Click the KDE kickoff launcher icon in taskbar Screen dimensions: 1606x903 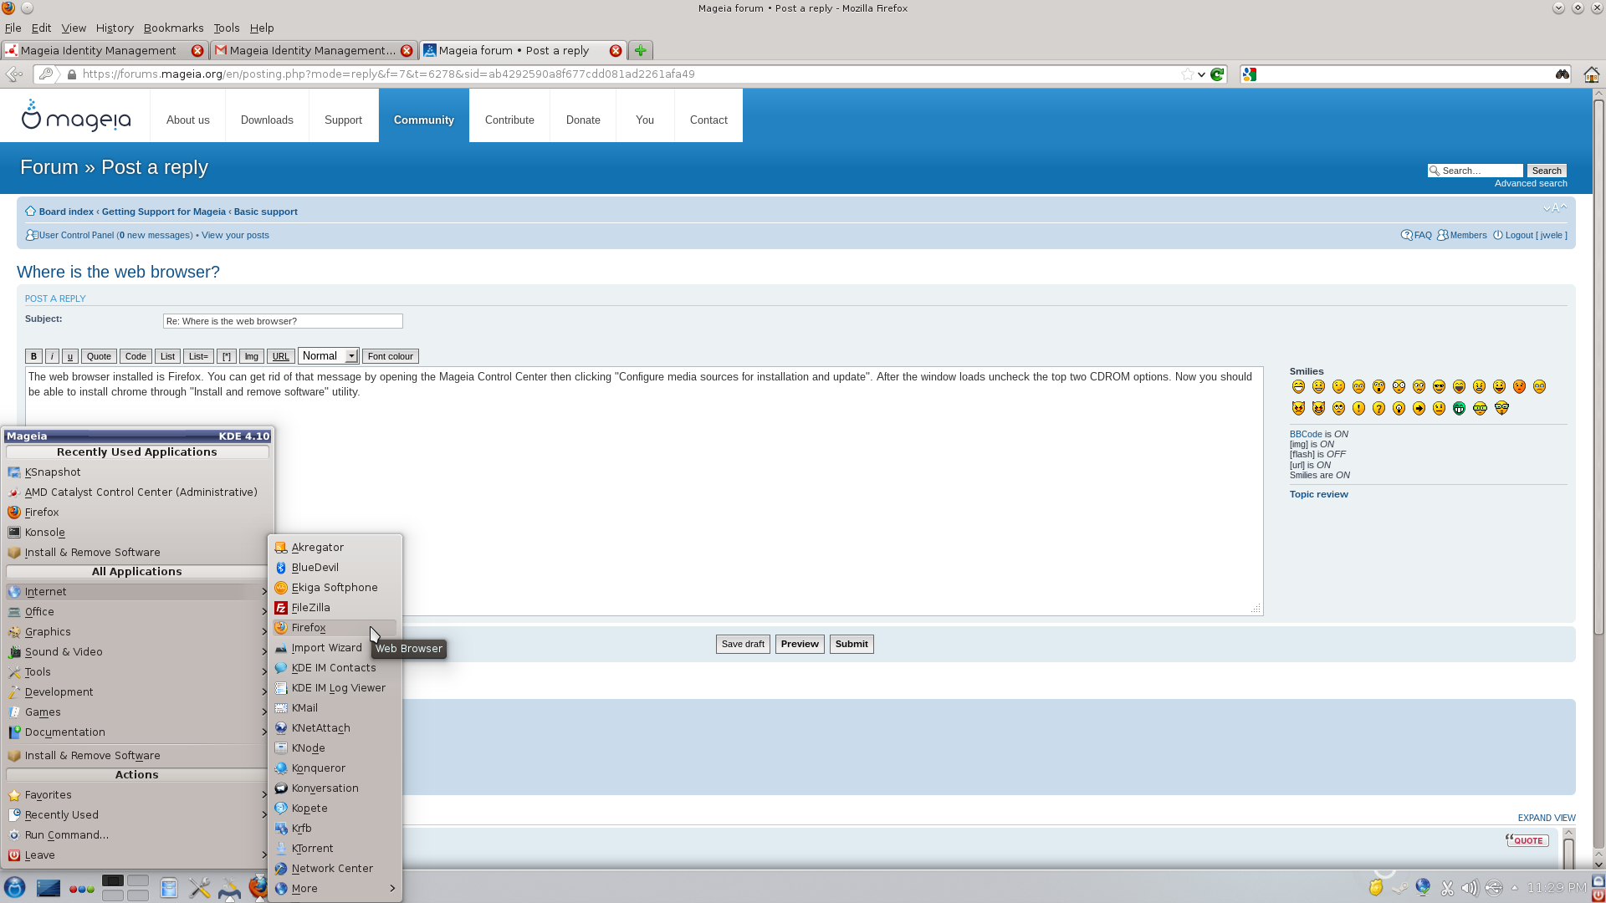point(14,888)
